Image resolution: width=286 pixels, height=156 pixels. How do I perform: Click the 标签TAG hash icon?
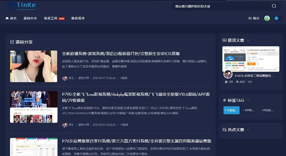click(x=224, y=100)
